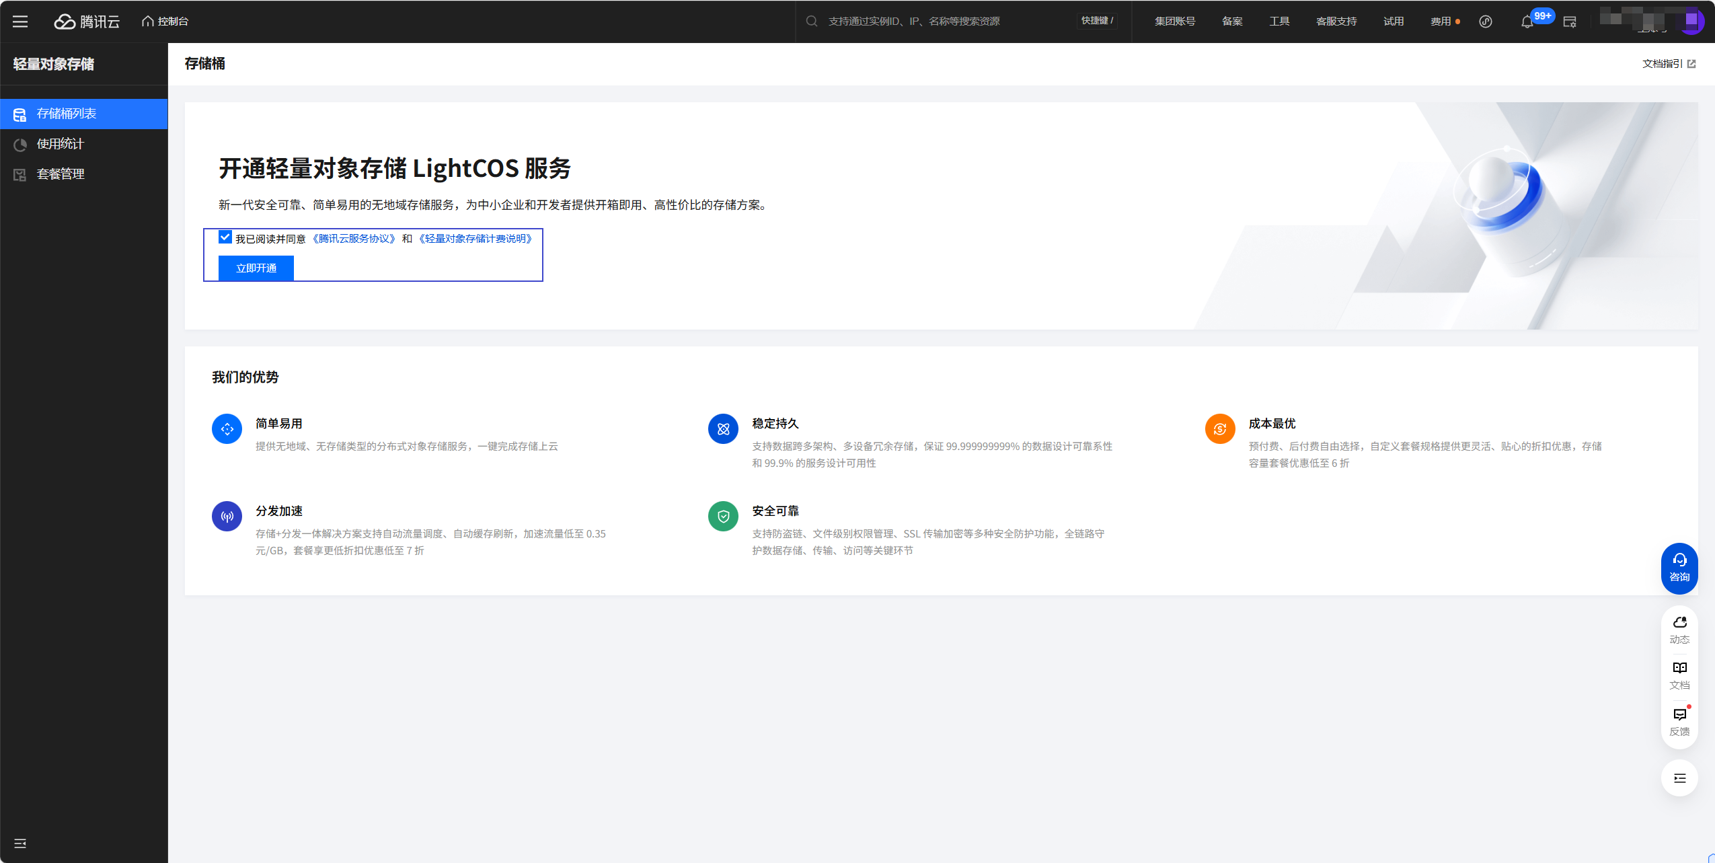
Task: Open 反馈 feedback in floating toolbar
Action: pos(1679,722)
